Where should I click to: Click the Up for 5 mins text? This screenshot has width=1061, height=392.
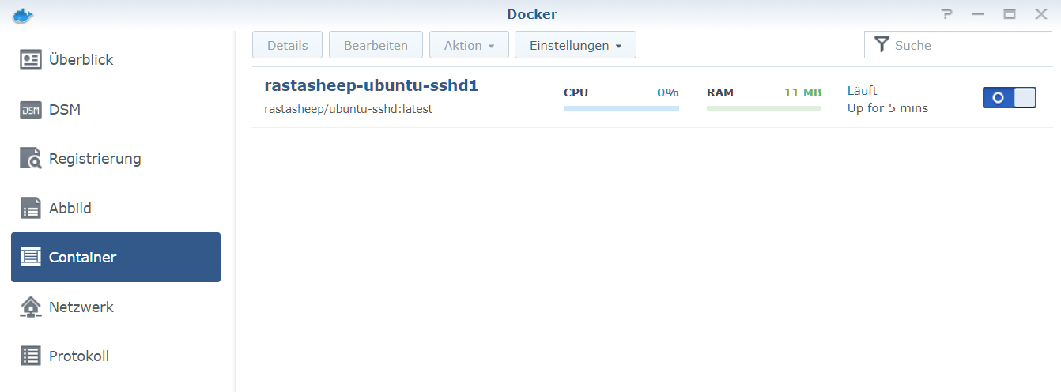pos(888,107)
